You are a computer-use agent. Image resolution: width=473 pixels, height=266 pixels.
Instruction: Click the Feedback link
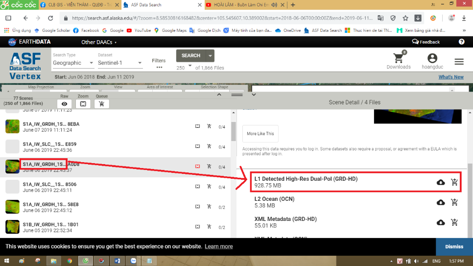(x=426, y=42)
